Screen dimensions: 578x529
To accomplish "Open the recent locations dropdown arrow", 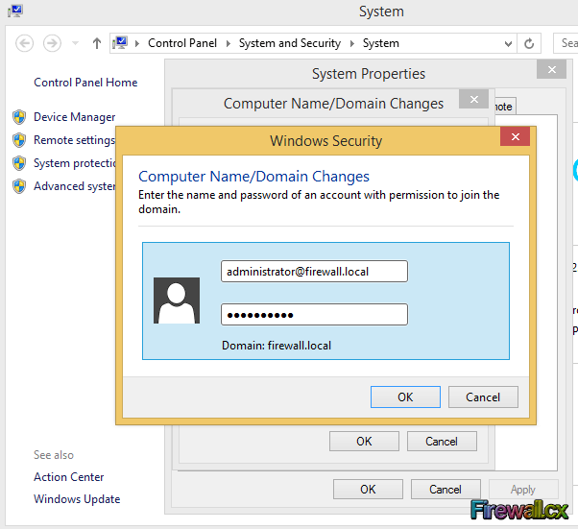I will (x=75, y=43).
